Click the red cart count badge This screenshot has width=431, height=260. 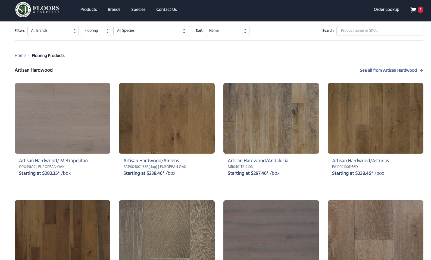coord(420,9)
